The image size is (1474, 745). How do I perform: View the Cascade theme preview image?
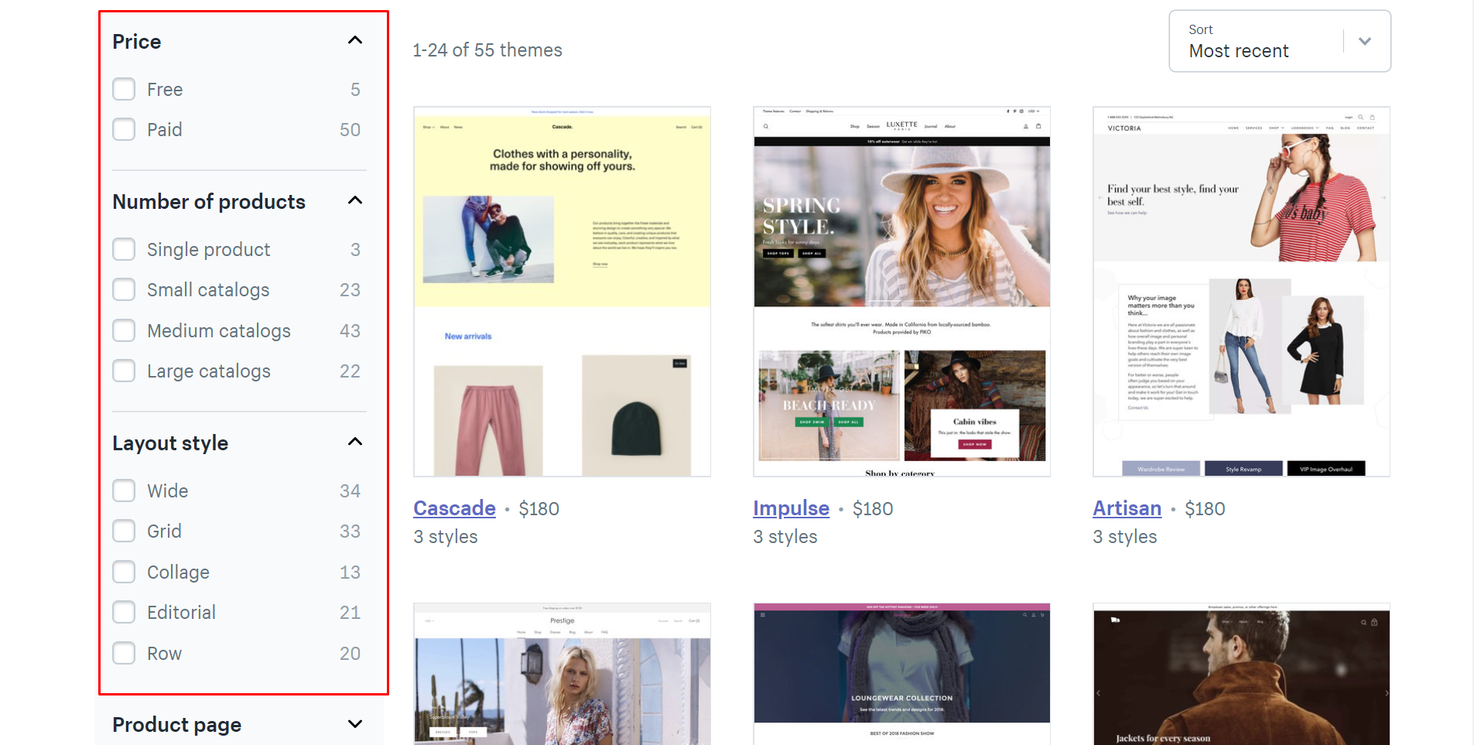(562, 292)
